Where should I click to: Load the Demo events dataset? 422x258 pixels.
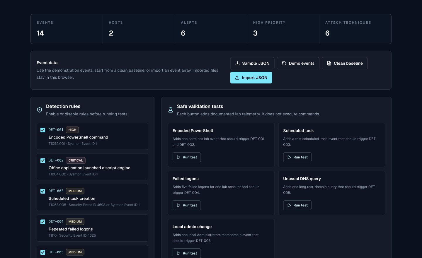point(298,63)
